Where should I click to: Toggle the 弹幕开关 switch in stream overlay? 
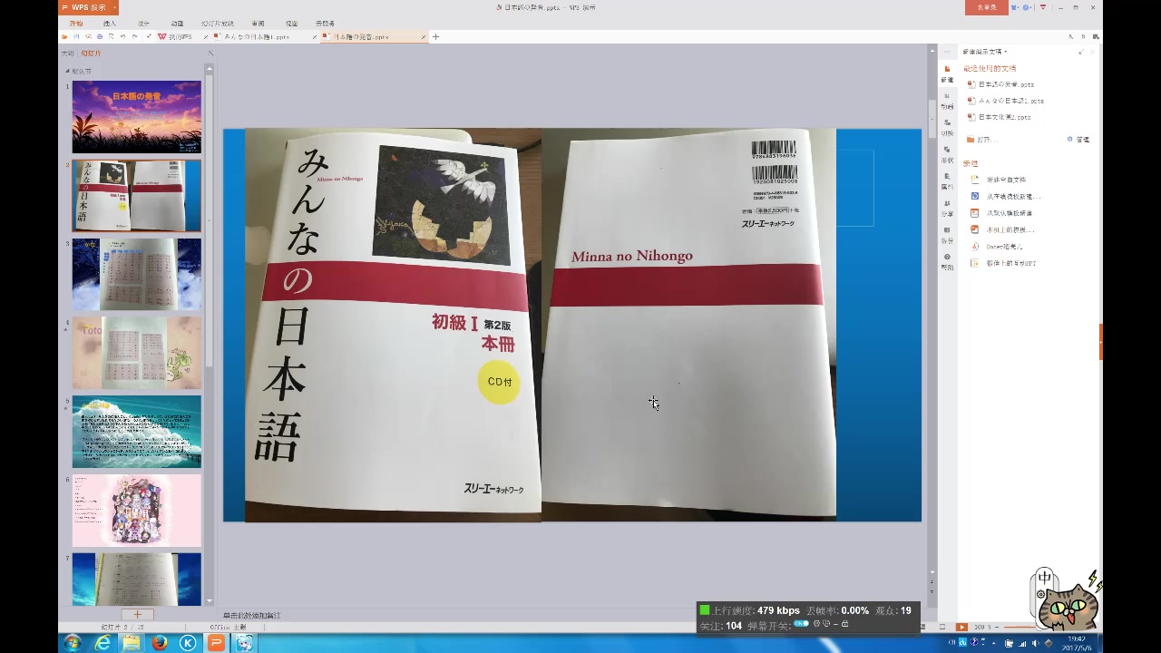(x=801, y=624)
